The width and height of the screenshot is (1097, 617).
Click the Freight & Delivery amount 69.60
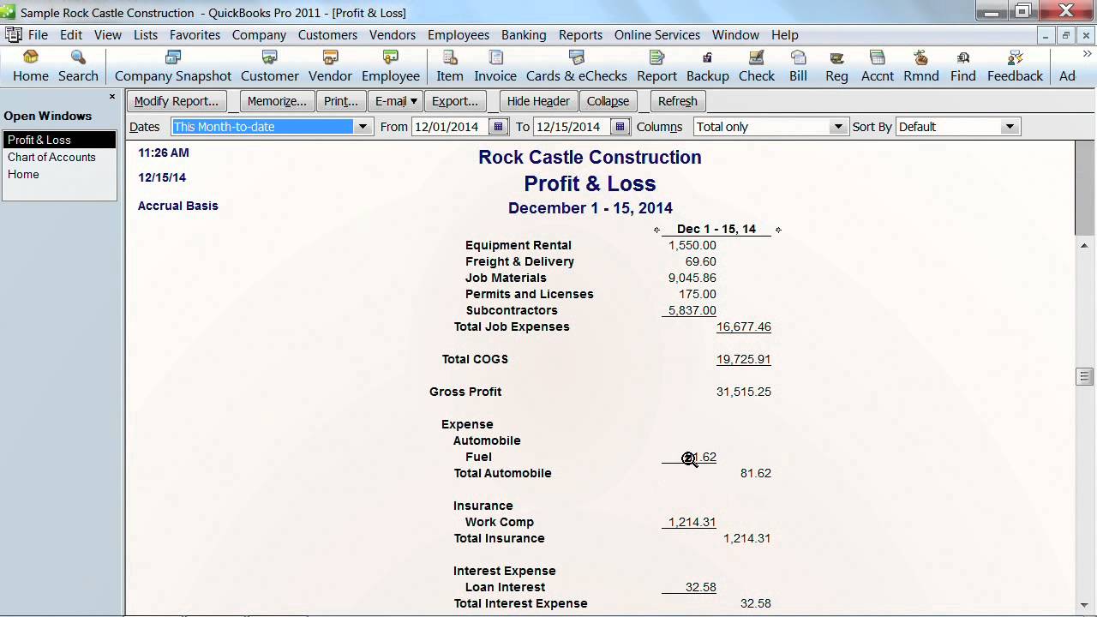(x=700, y=261)
